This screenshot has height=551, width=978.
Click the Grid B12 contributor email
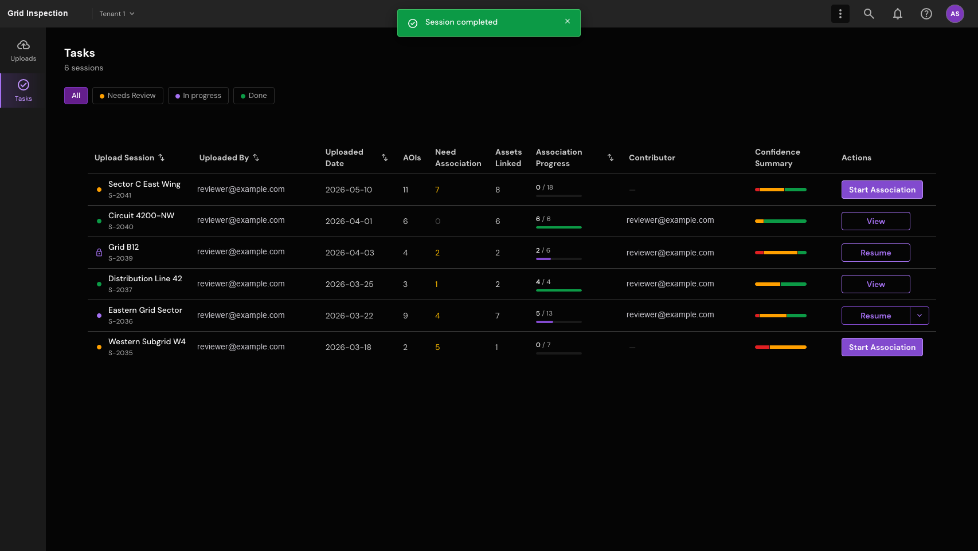tap(670, 253)
